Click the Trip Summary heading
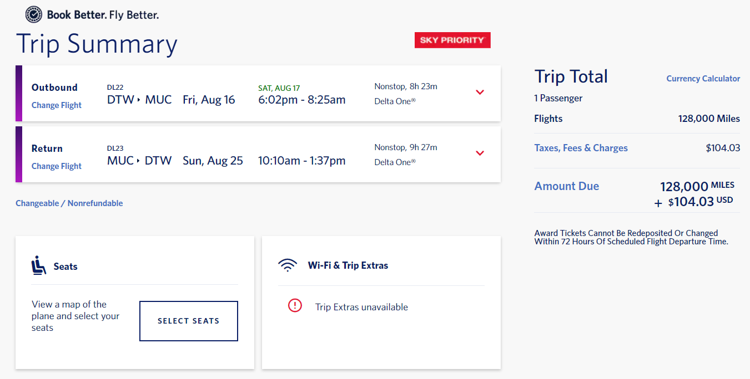750x379 pixels. coord(97,44)
